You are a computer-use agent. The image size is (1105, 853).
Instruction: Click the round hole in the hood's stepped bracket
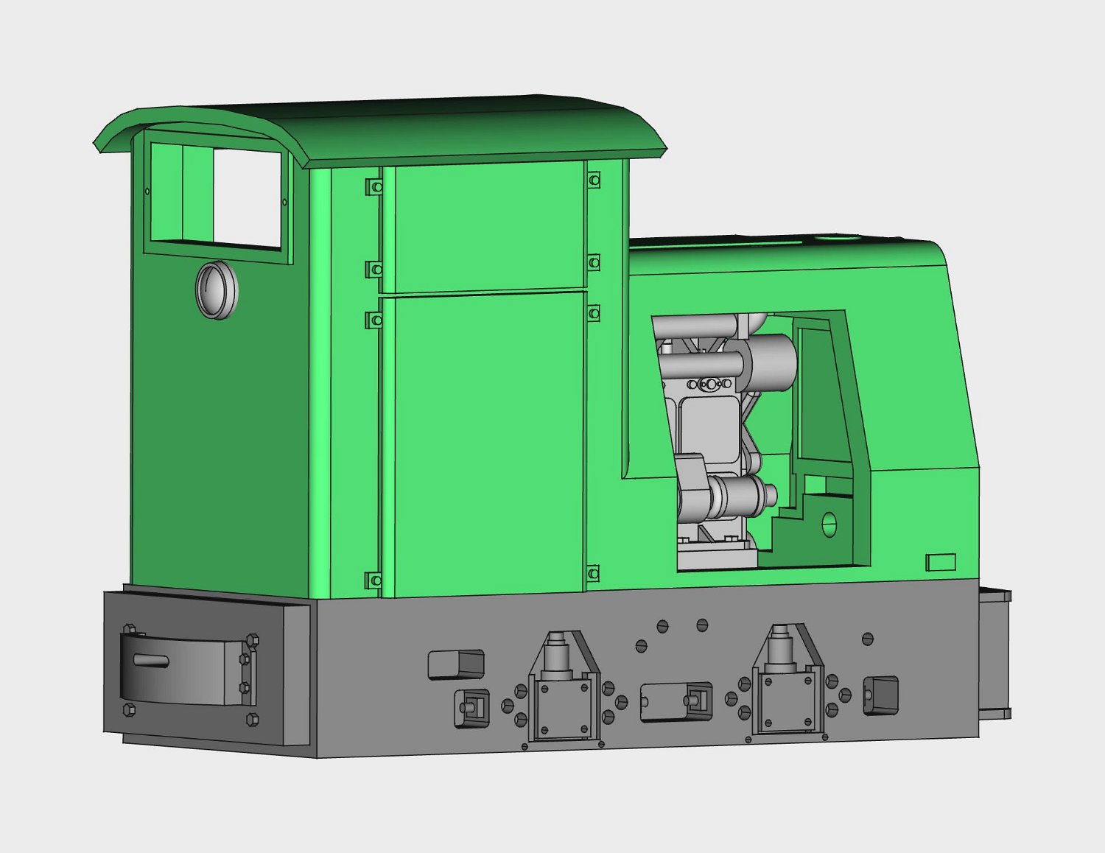click(829, 524)
